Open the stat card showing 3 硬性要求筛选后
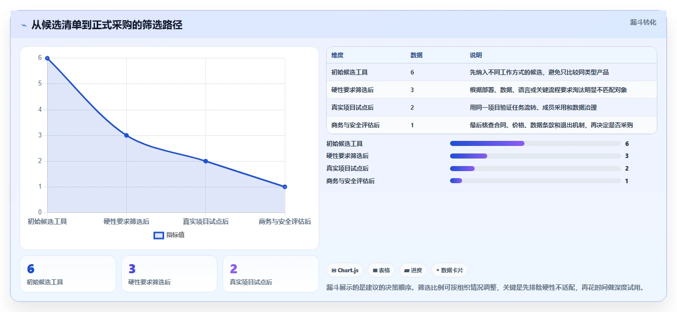 169,274
